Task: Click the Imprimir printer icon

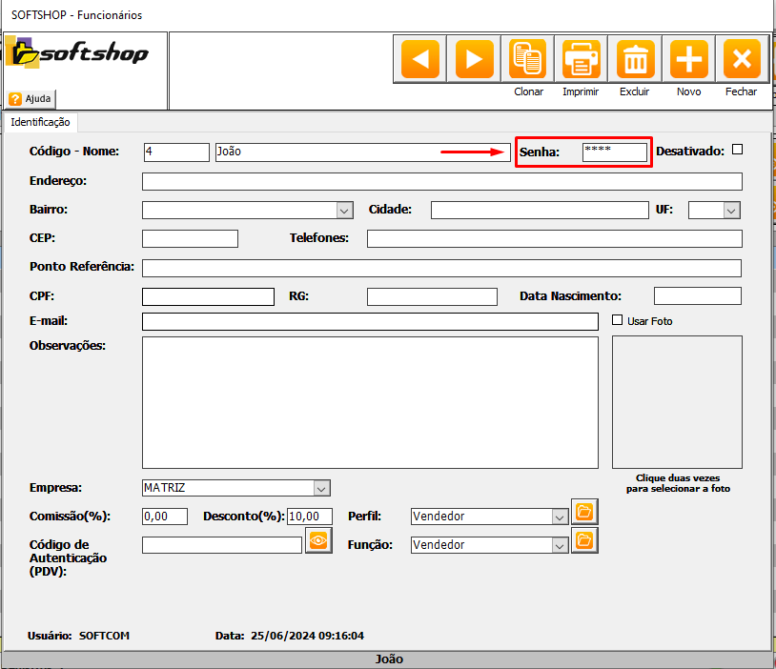Action: (x=581, y=60)
